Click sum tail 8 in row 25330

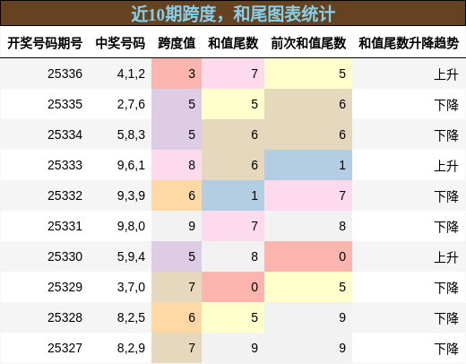pyautogui.click(x=233, y=256)
